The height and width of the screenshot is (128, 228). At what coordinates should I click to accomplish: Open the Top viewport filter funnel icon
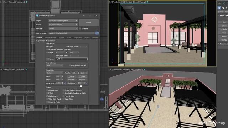pyautogui.click(x=26, y=2)
